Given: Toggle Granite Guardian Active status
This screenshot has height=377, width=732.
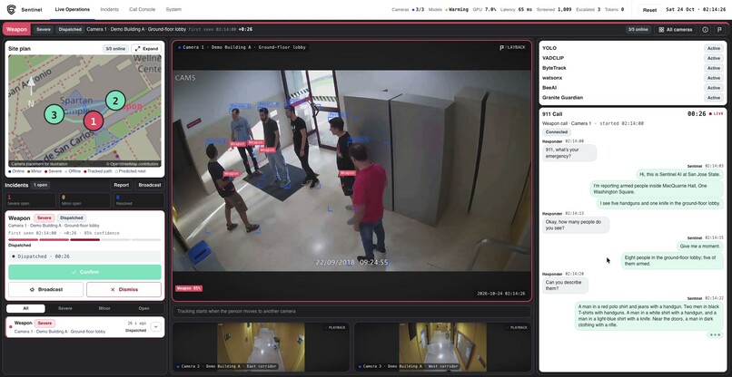Looking at the screenshot, I should pos(713,98).
